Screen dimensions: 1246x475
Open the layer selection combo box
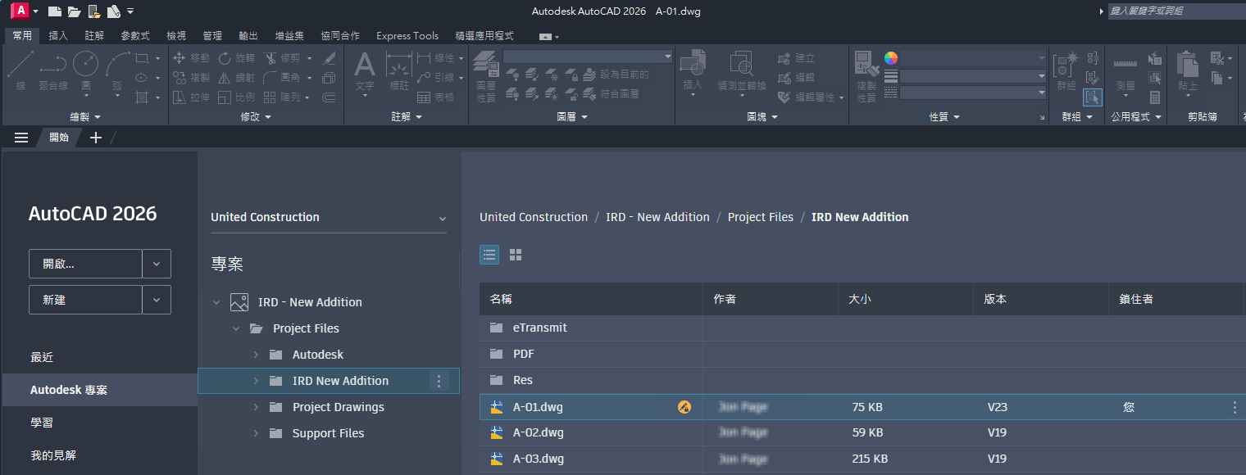(x=588, y=57)
